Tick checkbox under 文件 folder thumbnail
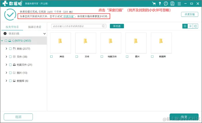 [77, 56]
